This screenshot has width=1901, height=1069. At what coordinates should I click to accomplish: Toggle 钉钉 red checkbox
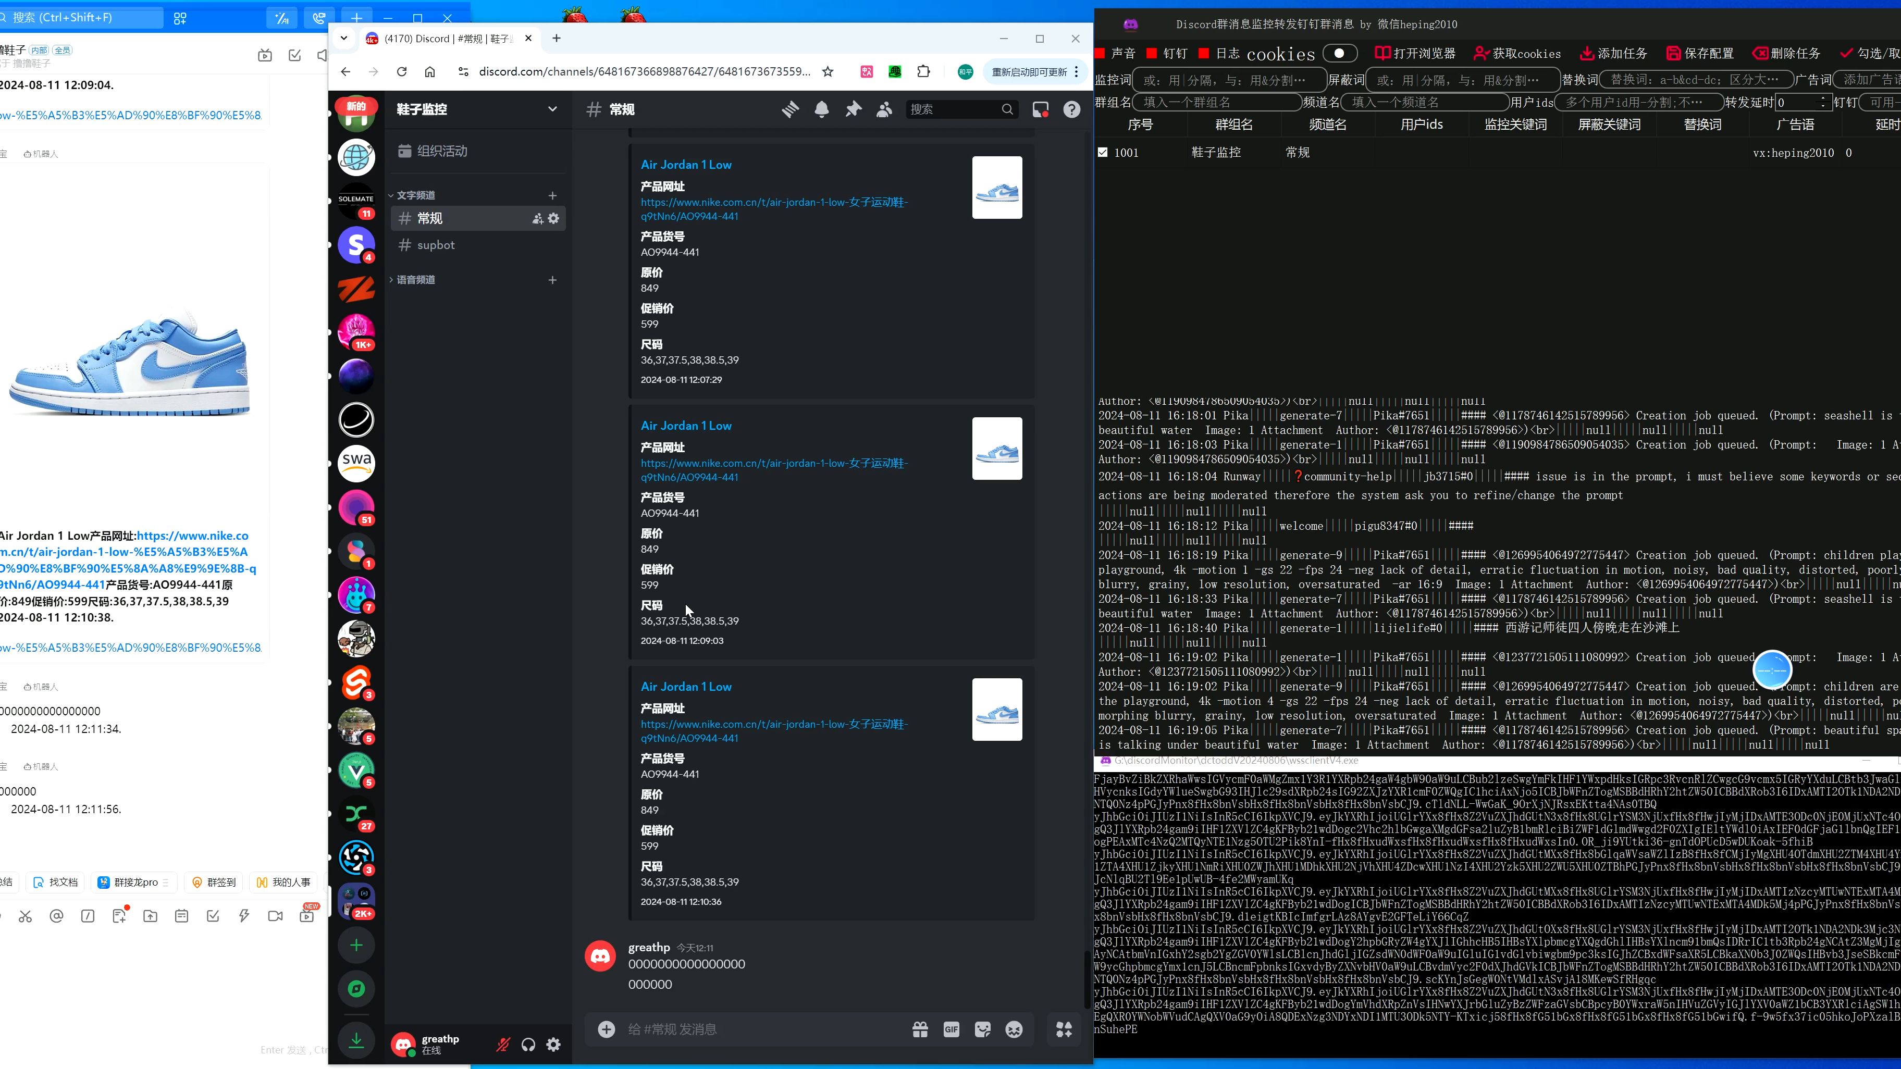point(1151,53)
